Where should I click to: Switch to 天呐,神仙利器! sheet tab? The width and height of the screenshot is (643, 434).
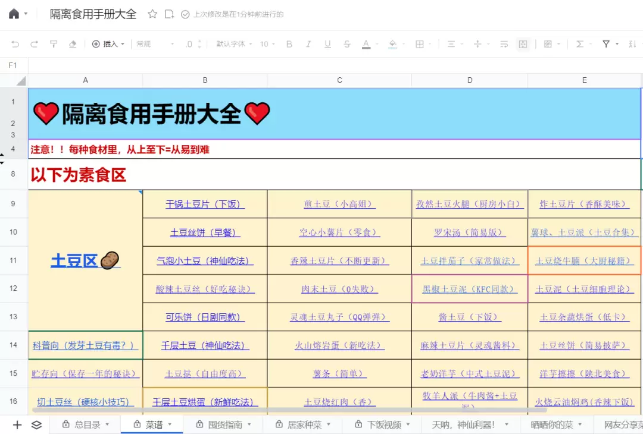click(x=463, y=424)
